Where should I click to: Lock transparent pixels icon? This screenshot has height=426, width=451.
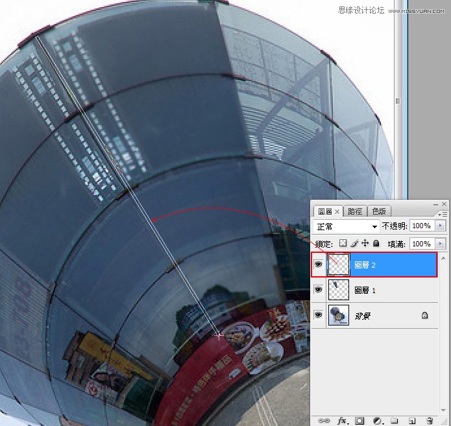click(x=344, y=244)
